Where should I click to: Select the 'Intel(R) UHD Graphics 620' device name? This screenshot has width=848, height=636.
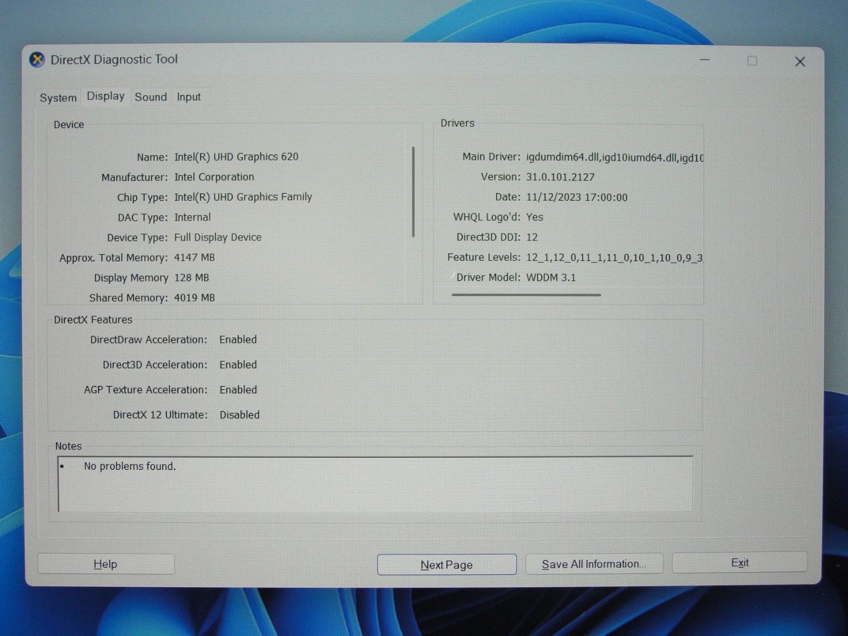click(236, 157)
